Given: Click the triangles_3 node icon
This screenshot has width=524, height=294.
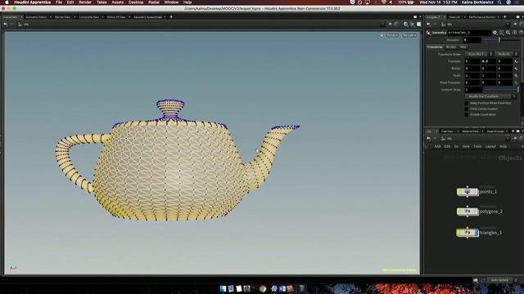Looking at the screenshot, I should pyautogui.click(x=468, y=232).
